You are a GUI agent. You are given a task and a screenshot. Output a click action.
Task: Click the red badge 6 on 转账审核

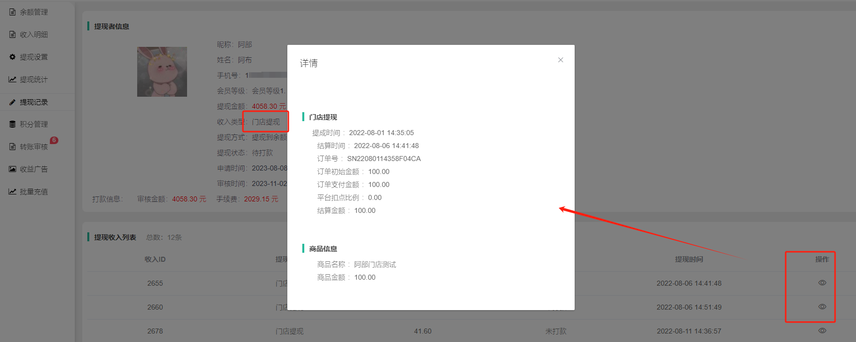(x=54, y=141)
